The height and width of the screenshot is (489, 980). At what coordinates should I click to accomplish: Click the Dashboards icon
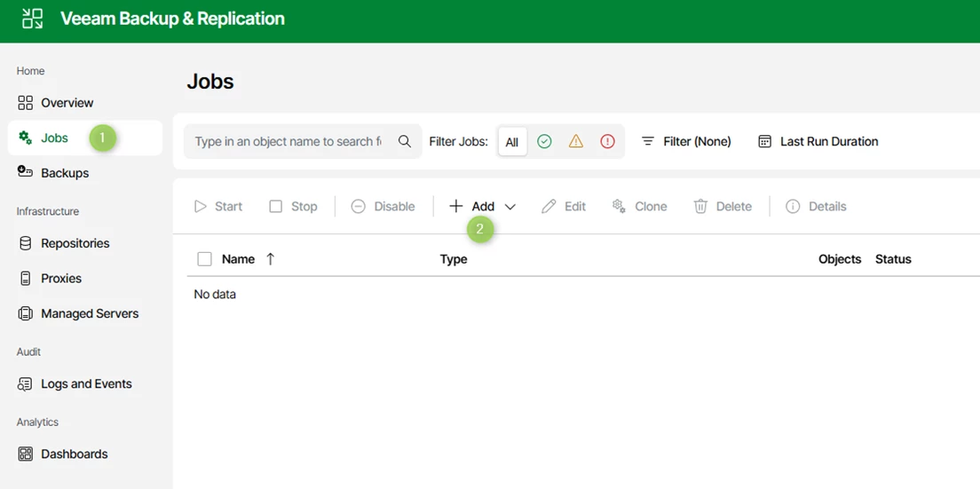coord(25,454)
